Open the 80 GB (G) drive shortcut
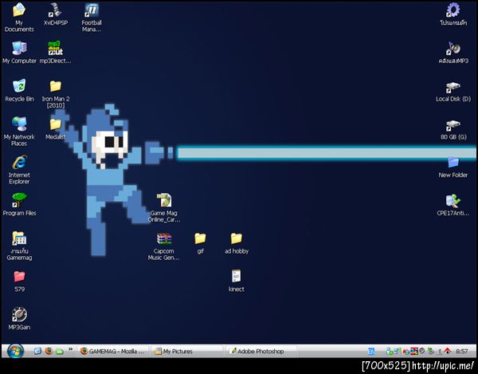This screenshot has width=478, height=374. point(453,129)
